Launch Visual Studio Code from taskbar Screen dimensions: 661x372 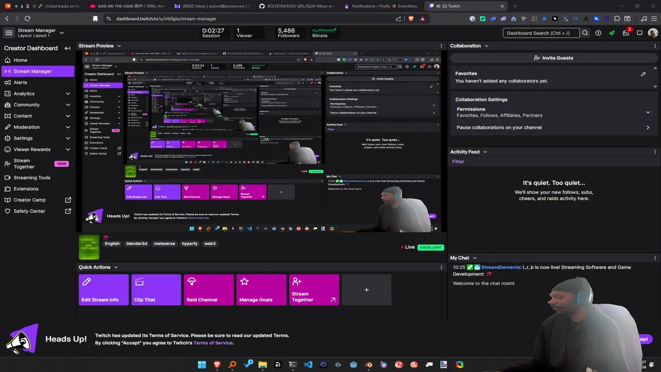[308, 365]
